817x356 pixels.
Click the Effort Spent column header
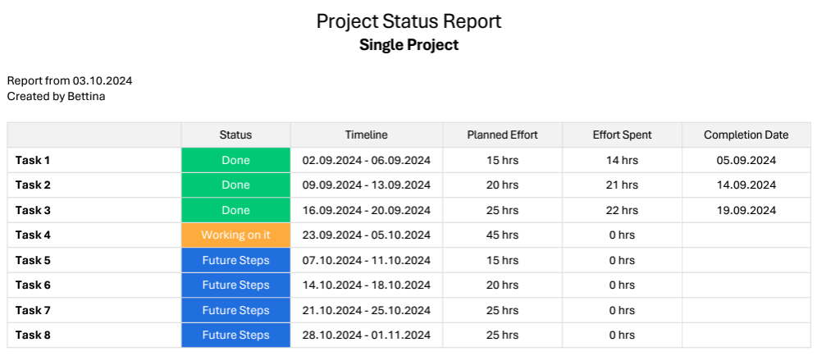coord(622,135)
